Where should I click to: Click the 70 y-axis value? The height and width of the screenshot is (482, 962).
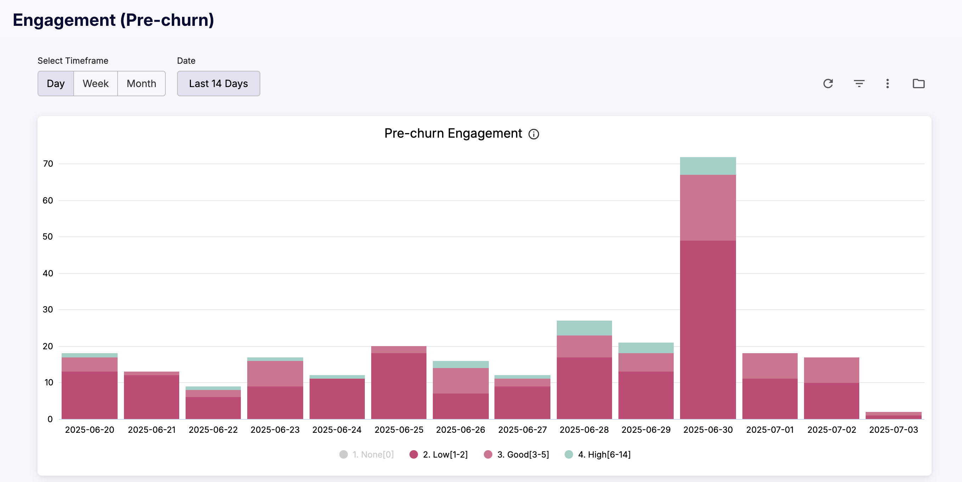(x=48, y=164)
